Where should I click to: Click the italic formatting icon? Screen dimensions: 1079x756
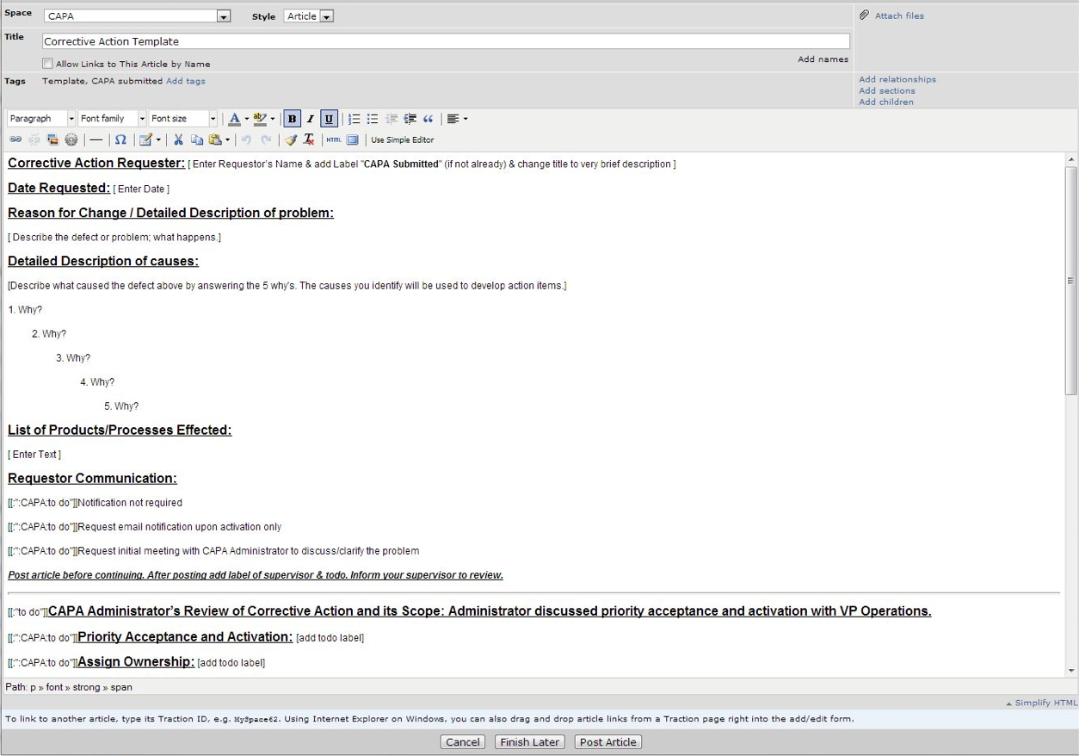[x=311, y=119]
